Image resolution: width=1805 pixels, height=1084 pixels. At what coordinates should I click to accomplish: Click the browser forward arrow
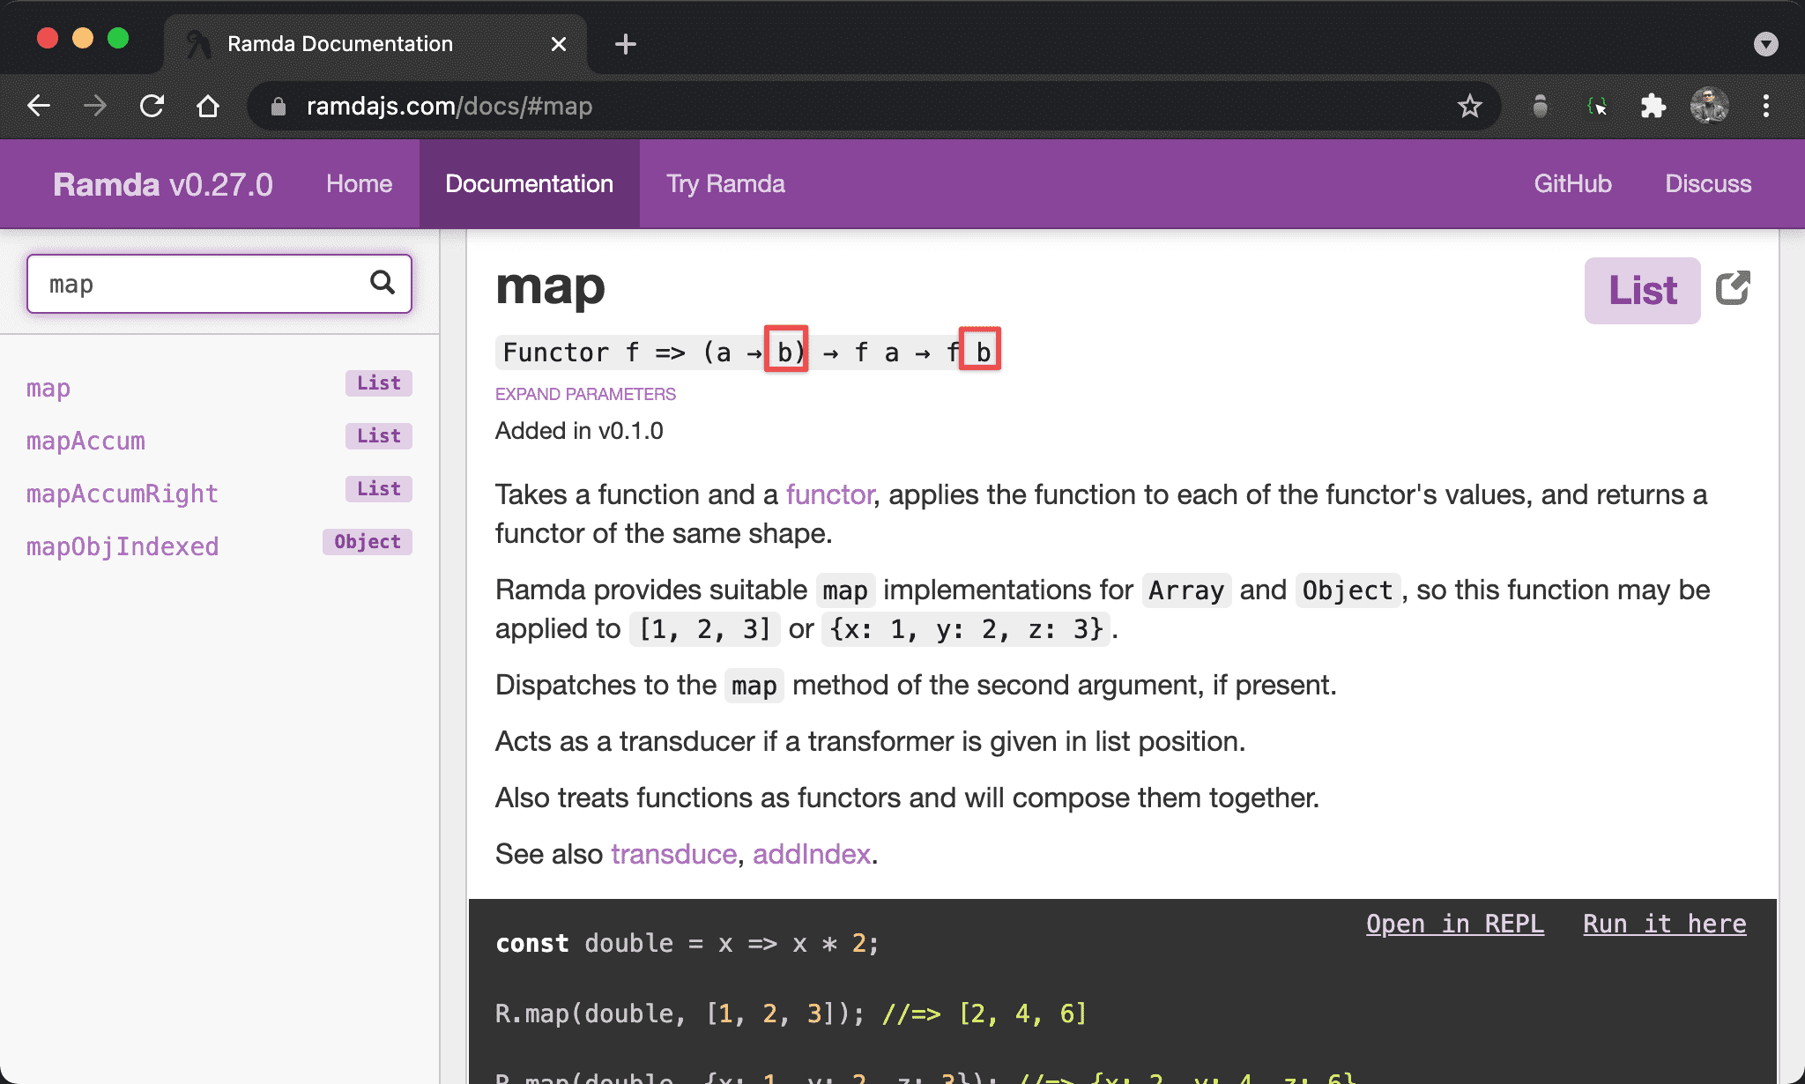click(95, 107)
